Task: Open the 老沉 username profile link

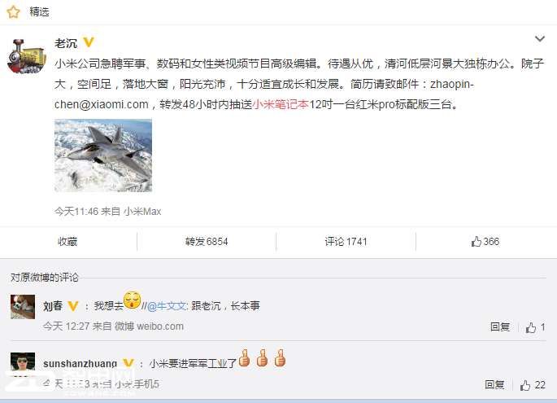Action: pos(66,43)
